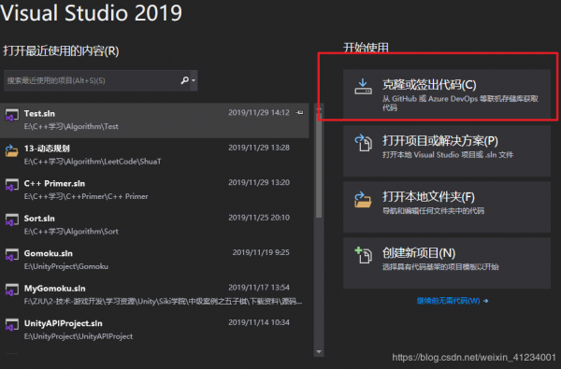Screen dimensions: 561x369
Task: Toggle the pin icon on Test.sln
Action: coord(299,113)
